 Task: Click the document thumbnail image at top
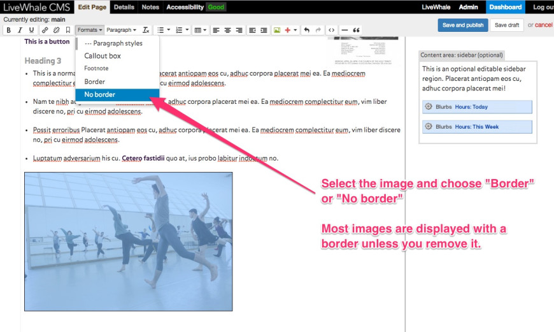click(x=363, y=50)
